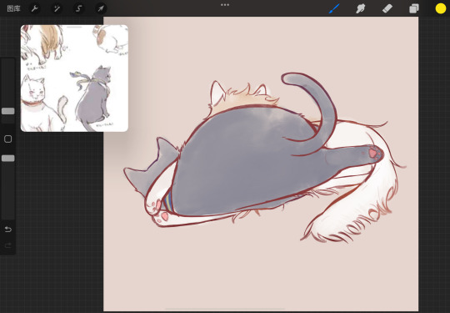450x313 pixels.
Task: Open the Gallery (图库) button
Action: [13, 8]
